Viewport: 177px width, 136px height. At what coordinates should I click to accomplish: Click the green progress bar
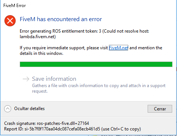point(96,64)
